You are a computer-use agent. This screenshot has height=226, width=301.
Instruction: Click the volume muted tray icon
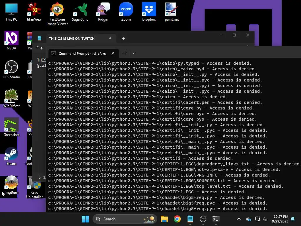[x=265, y=219]
